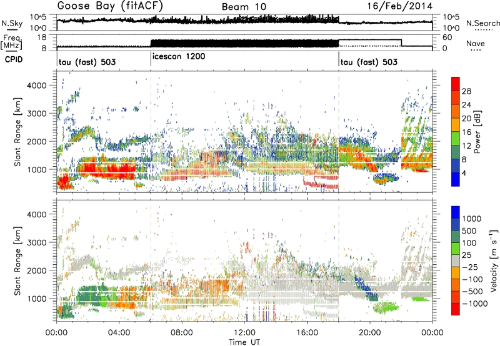Image resolution: width=500 pixels, height=346 pixels.
Task: Click the '4' tick on Power colorbar
Action: (x=464, y=173)
